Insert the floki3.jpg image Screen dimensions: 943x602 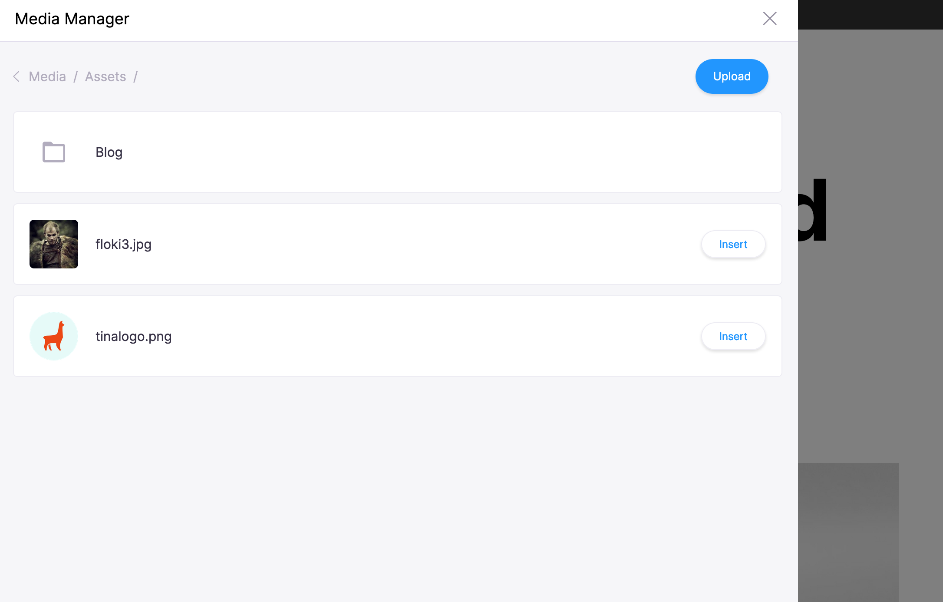pyautogui.click(x=733, y=244)
